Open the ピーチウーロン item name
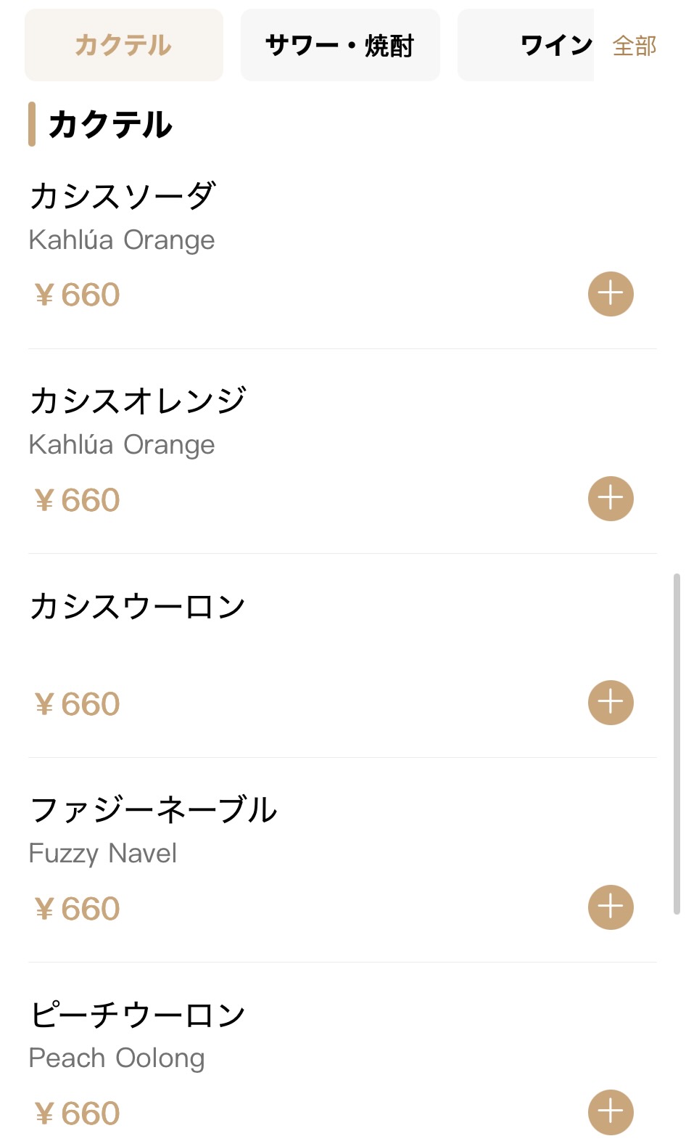 (138, 1015)
